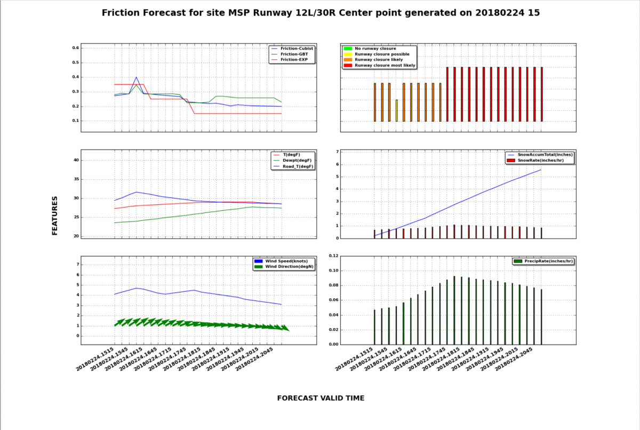Viewport: 640px width, 430px height.
Task: Click the Friction Forecast chart title
Action: pos(321,13)
